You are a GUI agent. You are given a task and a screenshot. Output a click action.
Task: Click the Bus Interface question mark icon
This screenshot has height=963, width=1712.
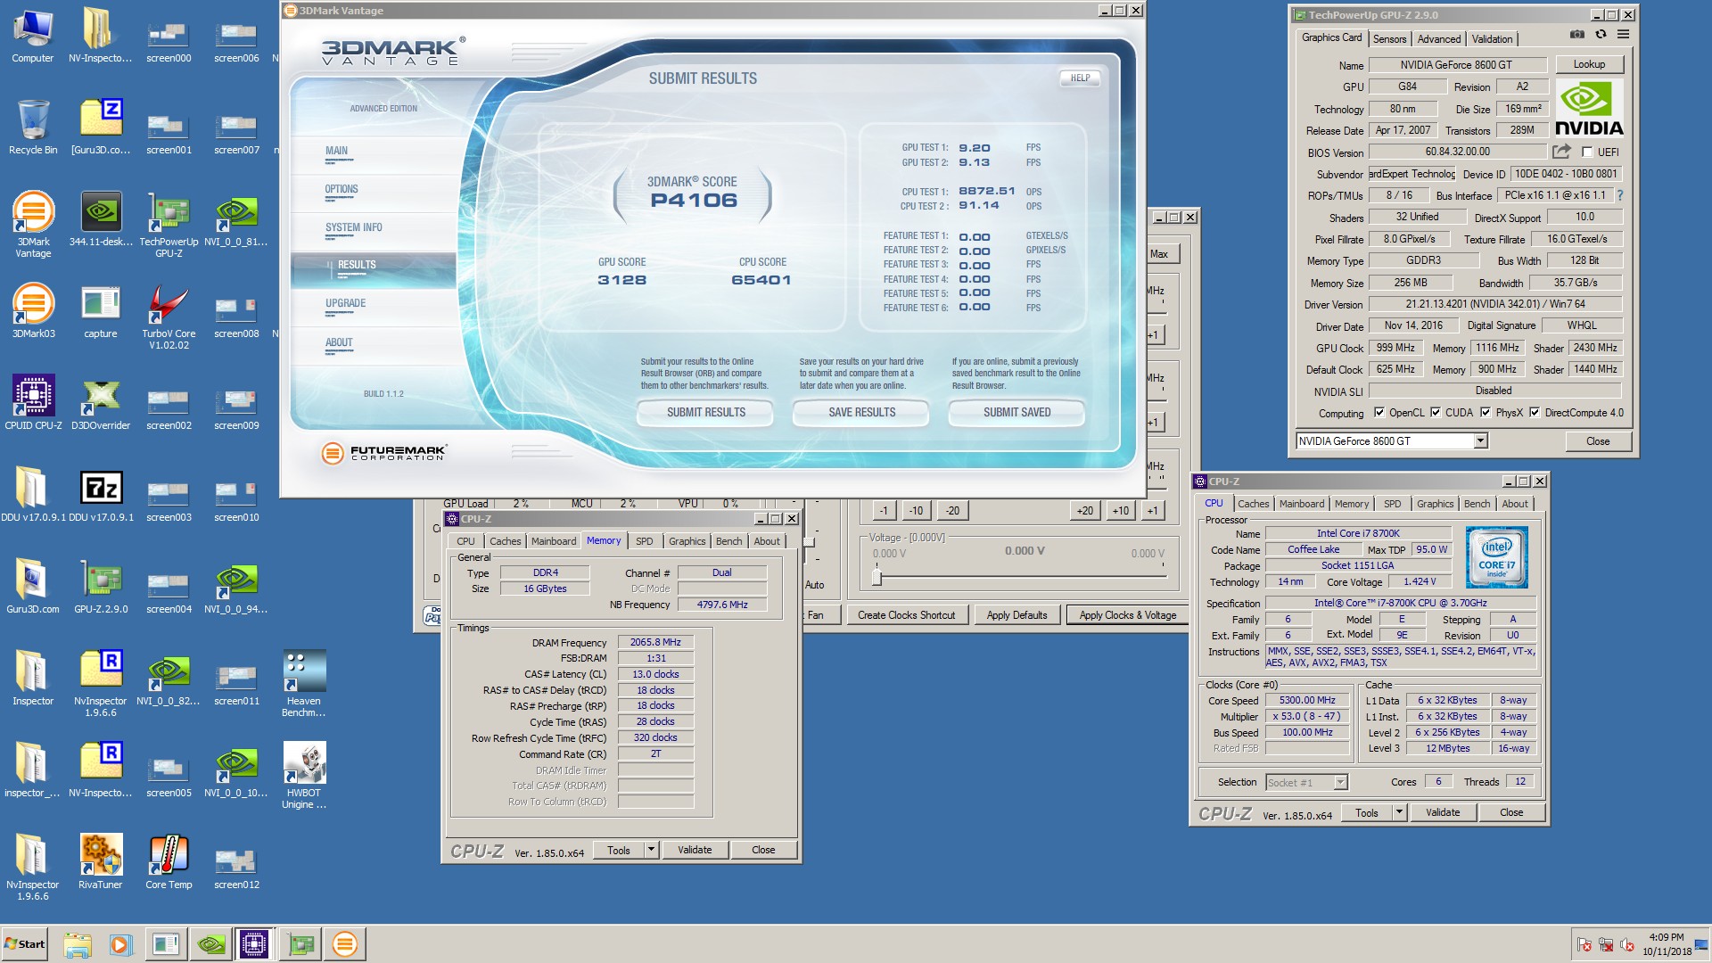[x=1619, y=195]
